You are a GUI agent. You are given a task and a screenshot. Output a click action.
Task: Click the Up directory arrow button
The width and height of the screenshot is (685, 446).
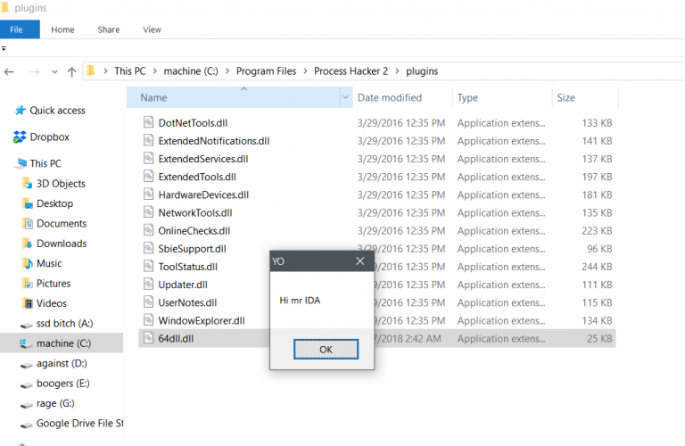pyautogui.click(x=71, y=71)
